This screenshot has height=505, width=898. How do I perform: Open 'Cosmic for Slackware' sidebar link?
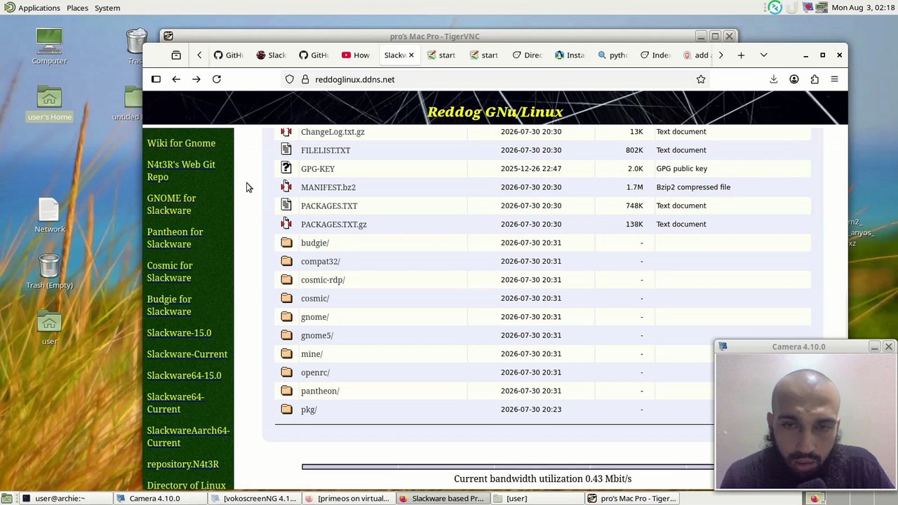pyautogui.click(x=170, y=271)
